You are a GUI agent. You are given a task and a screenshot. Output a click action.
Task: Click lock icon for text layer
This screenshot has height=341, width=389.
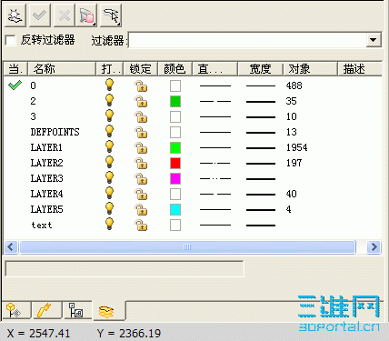click(141, 225)
